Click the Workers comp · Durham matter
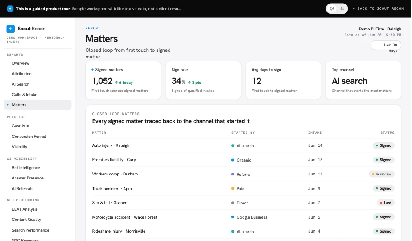412x241 pixels. coord(115,174)
